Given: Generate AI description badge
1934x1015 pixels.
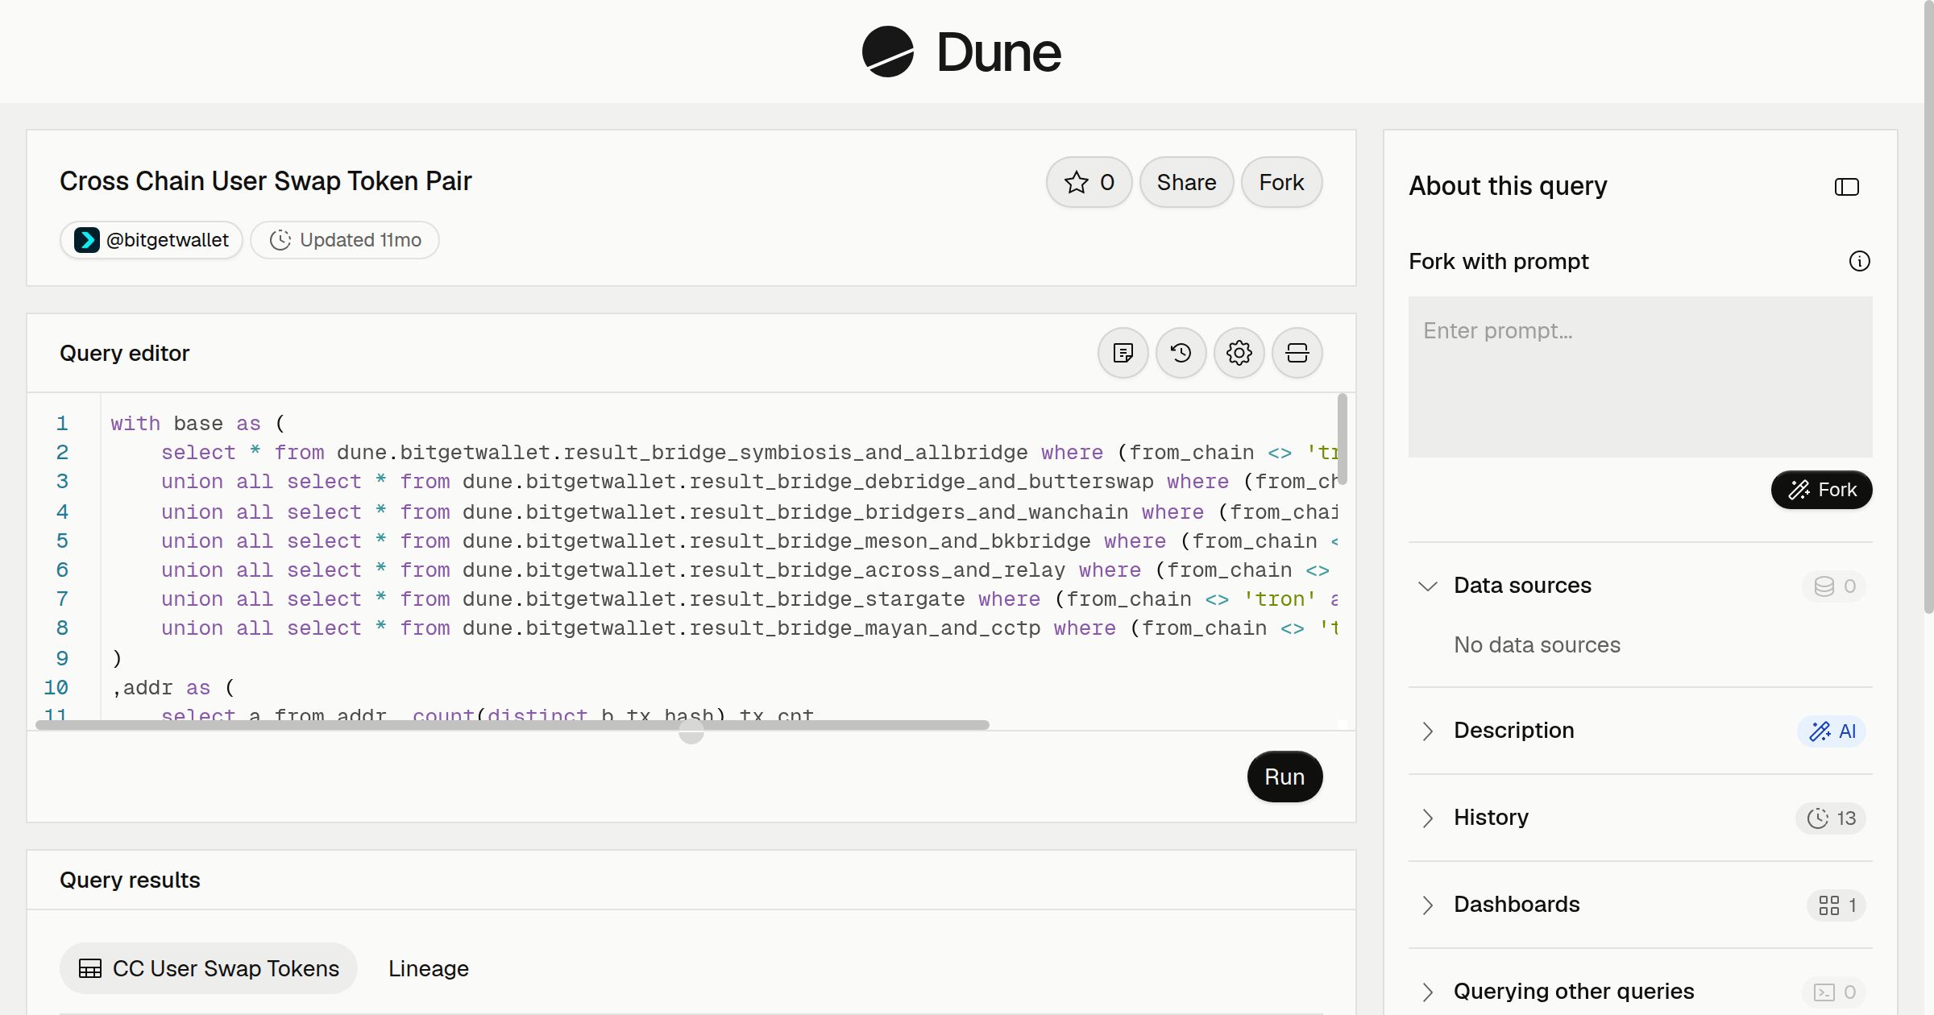Looking at the screenshot, I should coord(1832,731).
